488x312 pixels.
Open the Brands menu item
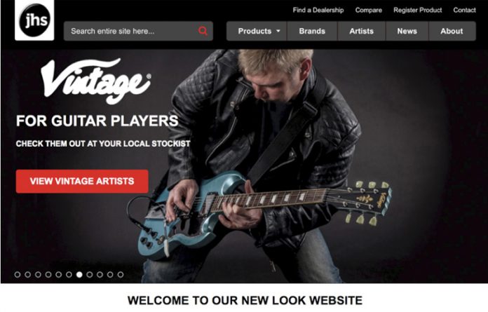312,31
